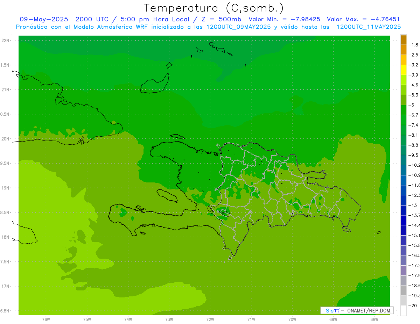Pick the white swatch below -20 label
Screen dimensions: 420x324
click(404, 311)
